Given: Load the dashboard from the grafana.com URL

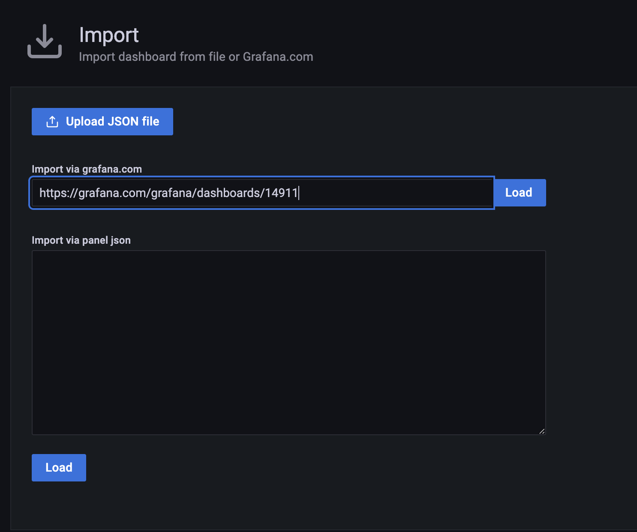Looking at the screenshot, I should point(519,193).
